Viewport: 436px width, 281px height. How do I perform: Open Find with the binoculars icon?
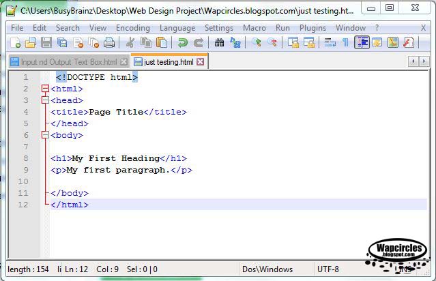[x=220, y=43]
